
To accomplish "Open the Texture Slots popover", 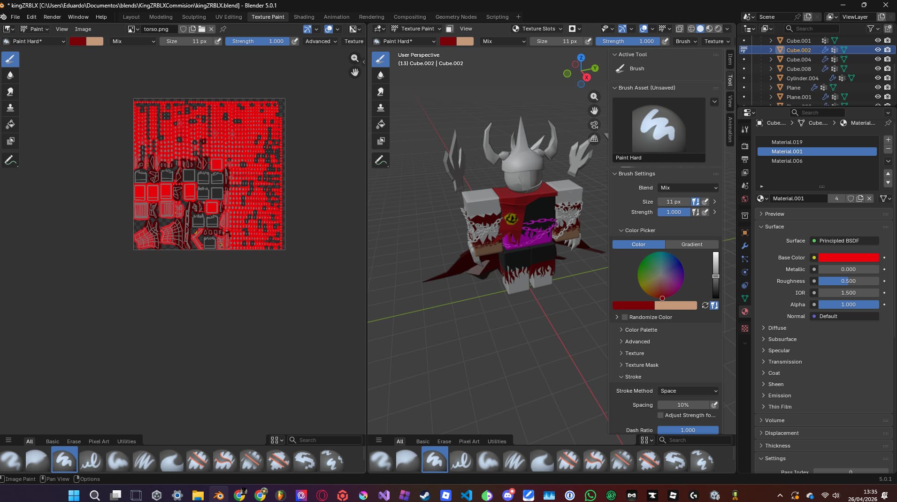I will pyautogui.click(x=537, y=29).
